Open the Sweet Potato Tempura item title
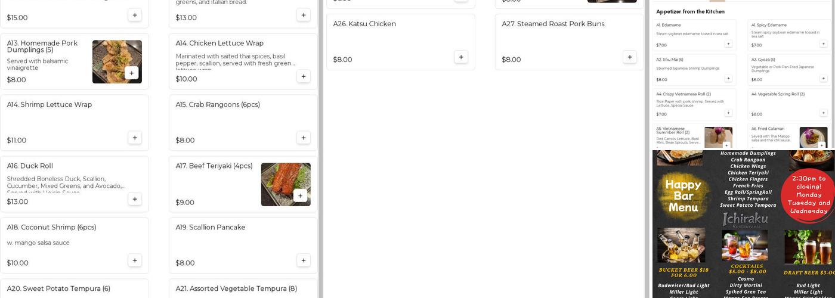This screenshot has height=298, width=835. tap(58, 288)
